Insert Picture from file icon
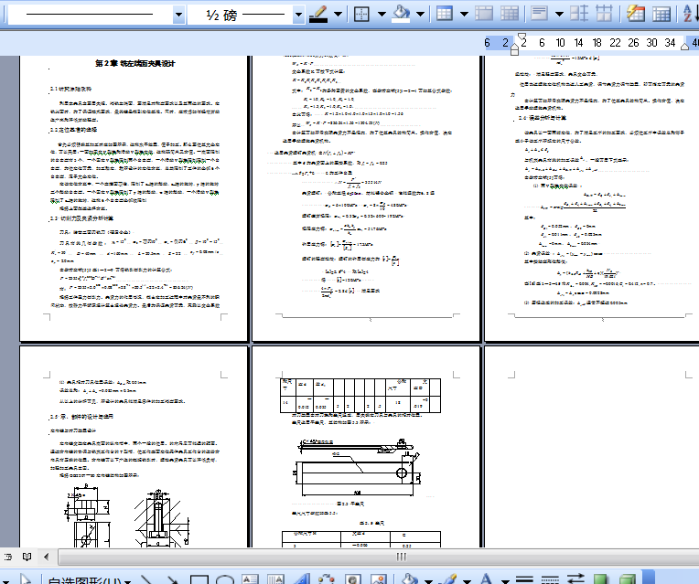 coord(379,579)
